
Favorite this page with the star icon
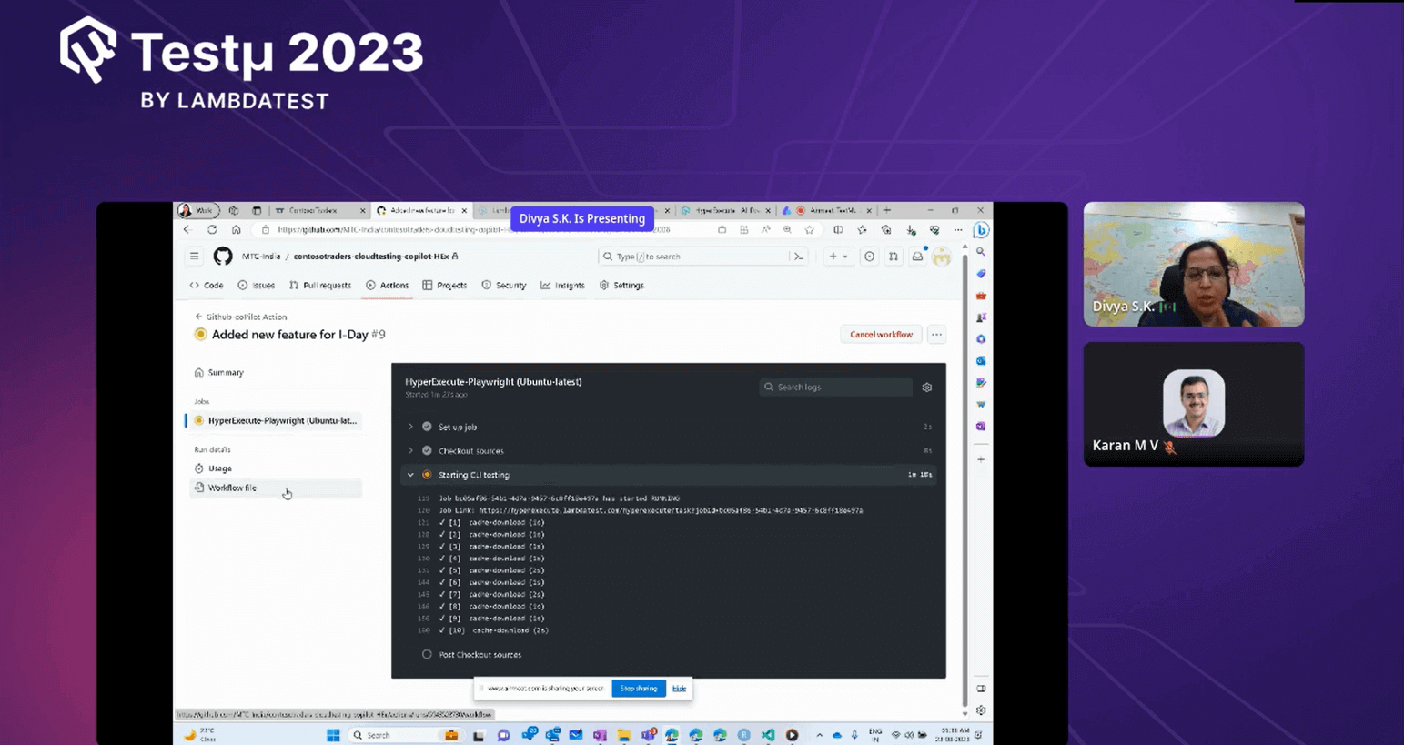point(809,230)
